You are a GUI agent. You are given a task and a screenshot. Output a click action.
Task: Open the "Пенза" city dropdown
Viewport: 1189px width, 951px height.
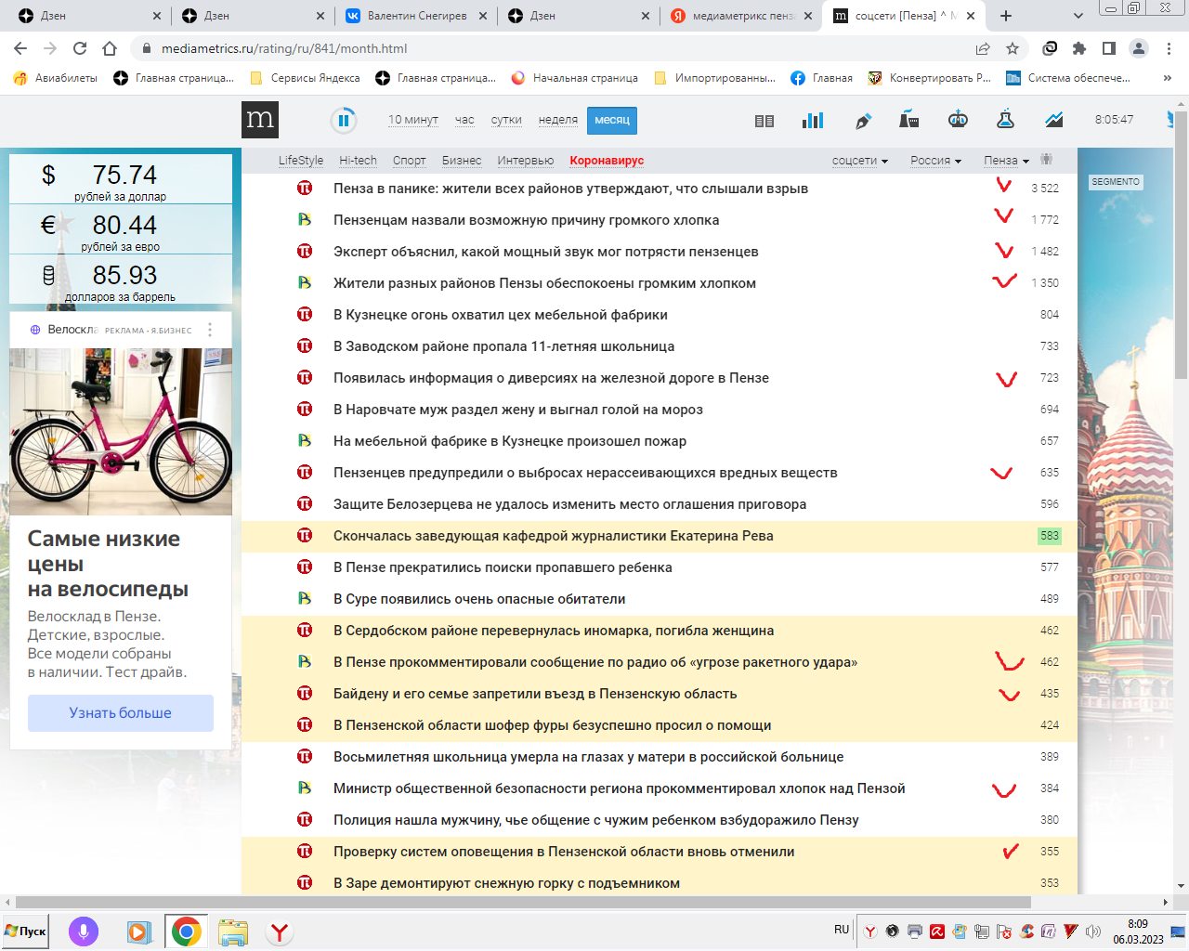[x=1006, y=161]
